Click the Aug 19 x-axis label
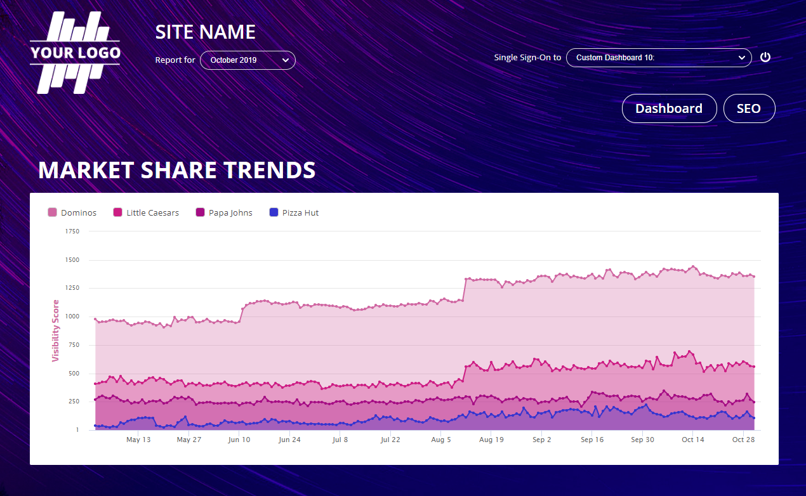The image size is (806, 496). point(491,440)
